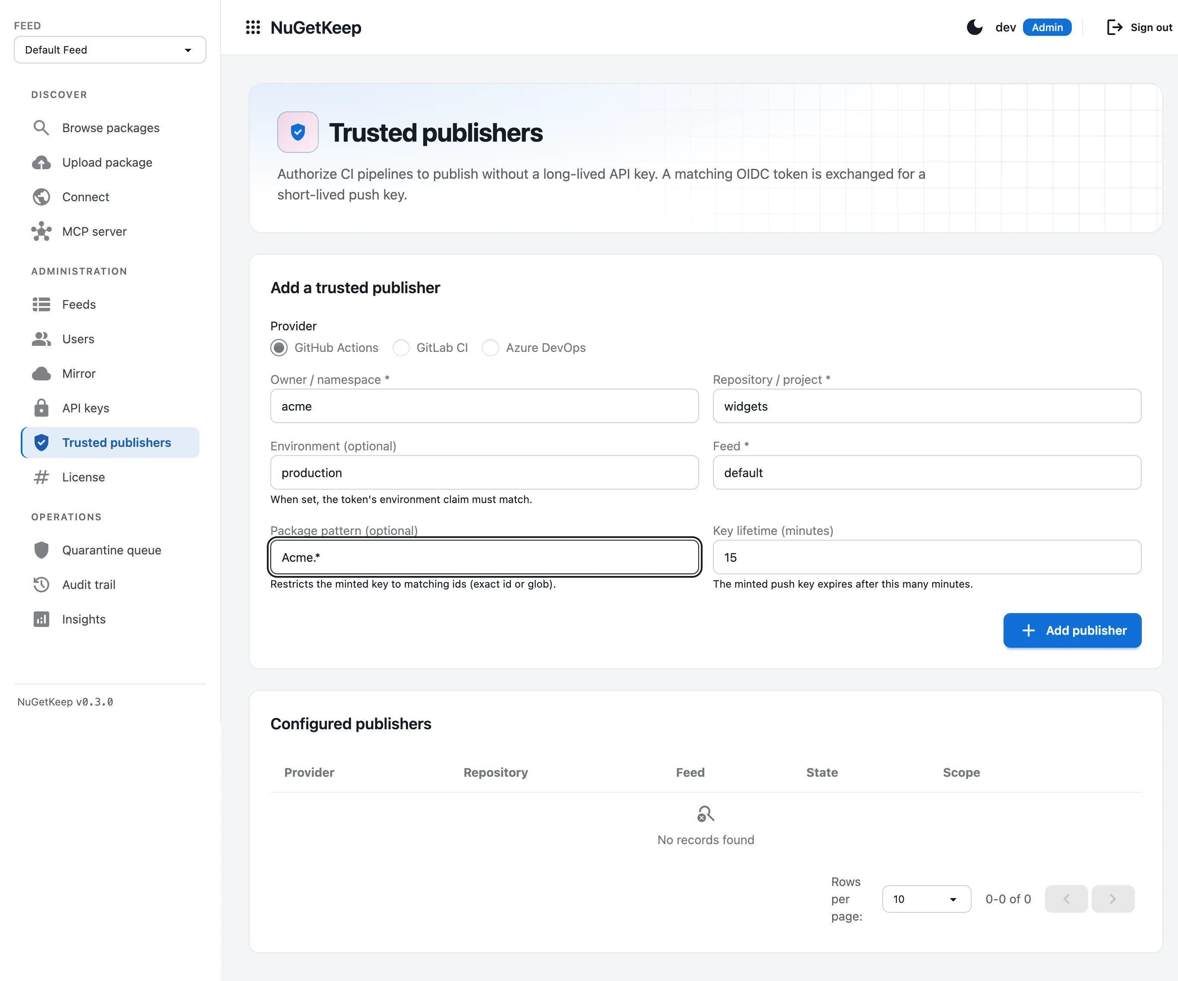Open the apps grid icon beside NuGetKeep
Screen dimensions: 1178x981
(x=253, y=27)
